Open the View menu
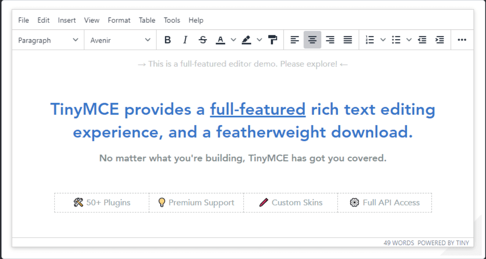 pos(92,20)
